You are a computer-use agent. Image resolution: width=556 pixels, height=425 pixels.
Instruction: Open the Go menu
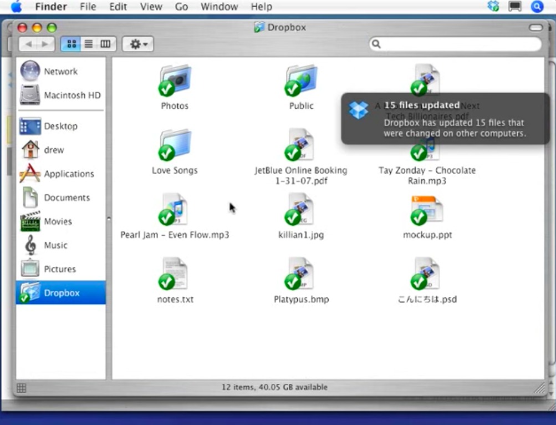click(x=182, y=7)
